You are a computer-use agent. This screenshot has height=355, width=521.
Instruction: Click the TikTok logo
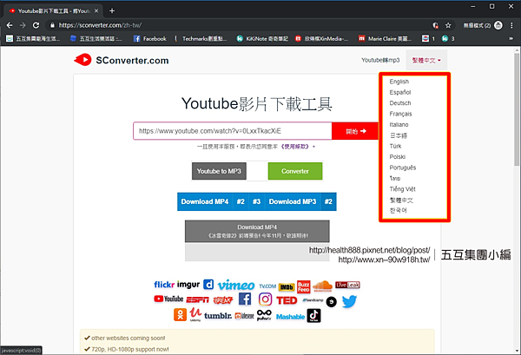[313, 315]
